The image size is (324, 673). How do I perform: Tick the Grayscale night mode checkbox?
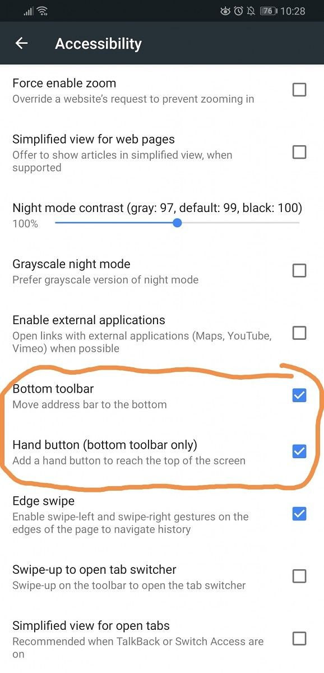pyautogui.click(x=299, y=270)
